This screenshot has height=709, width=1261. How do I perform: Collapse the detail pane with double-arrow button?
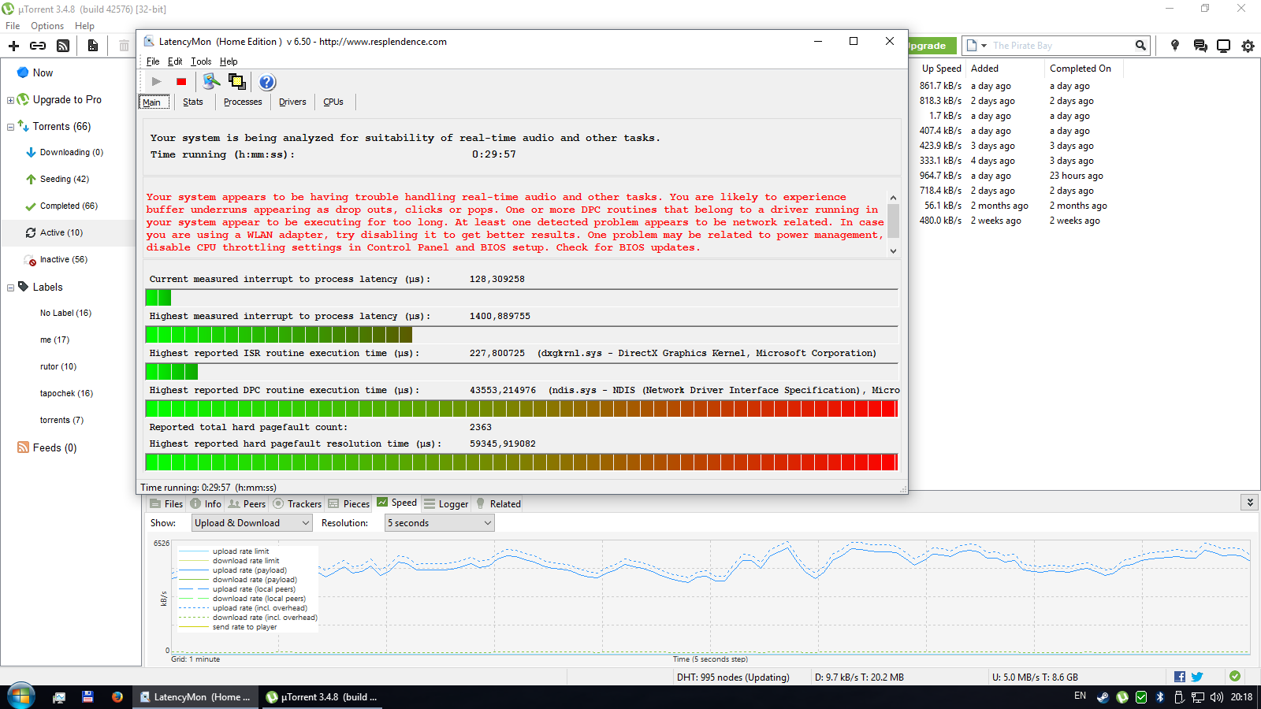coord(1249,502)
